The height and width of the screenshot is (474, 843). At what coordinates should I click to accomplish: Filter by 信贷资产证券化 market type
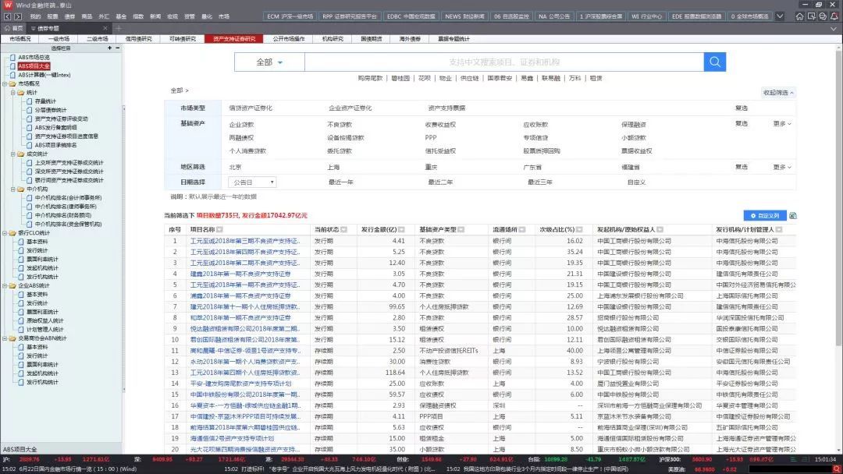tap(251, 108)
